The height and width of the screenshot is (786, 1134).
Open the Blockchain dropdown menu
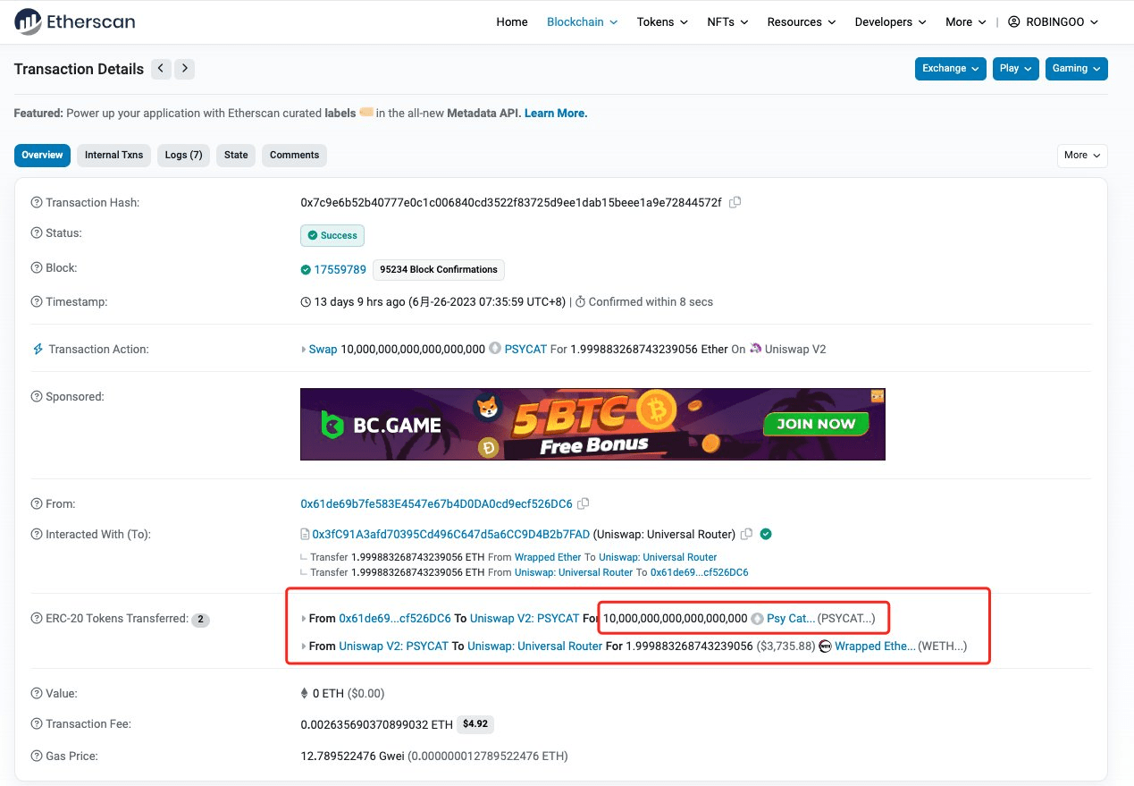pyautogui.click(x=582, y=22)
